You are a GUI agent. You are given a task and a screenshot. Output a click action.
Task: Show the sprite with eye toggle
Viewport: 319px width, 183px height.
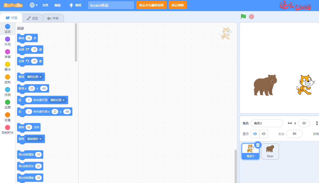tap(255, 134)
